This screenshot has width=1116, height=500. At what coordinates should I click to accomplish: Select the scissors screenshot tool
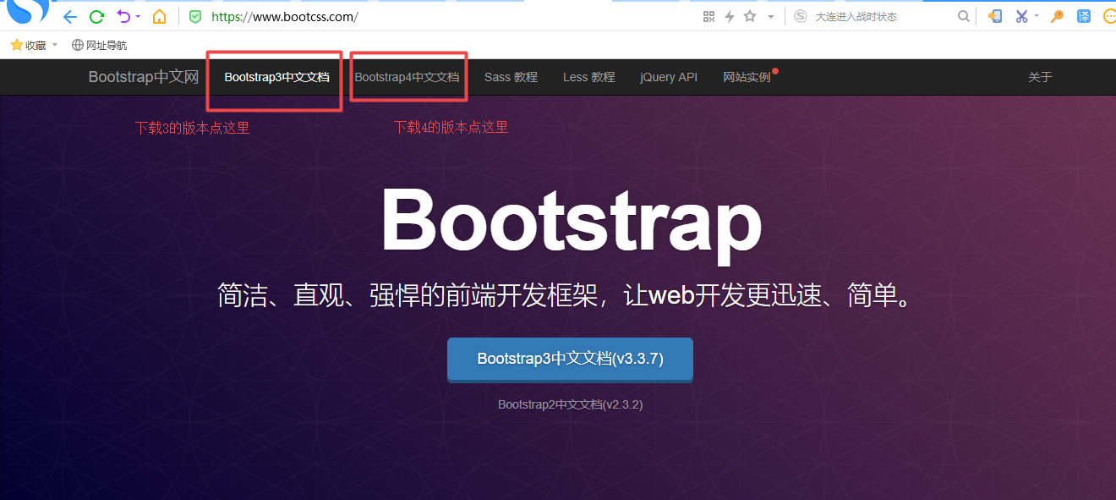(1021, 16)
